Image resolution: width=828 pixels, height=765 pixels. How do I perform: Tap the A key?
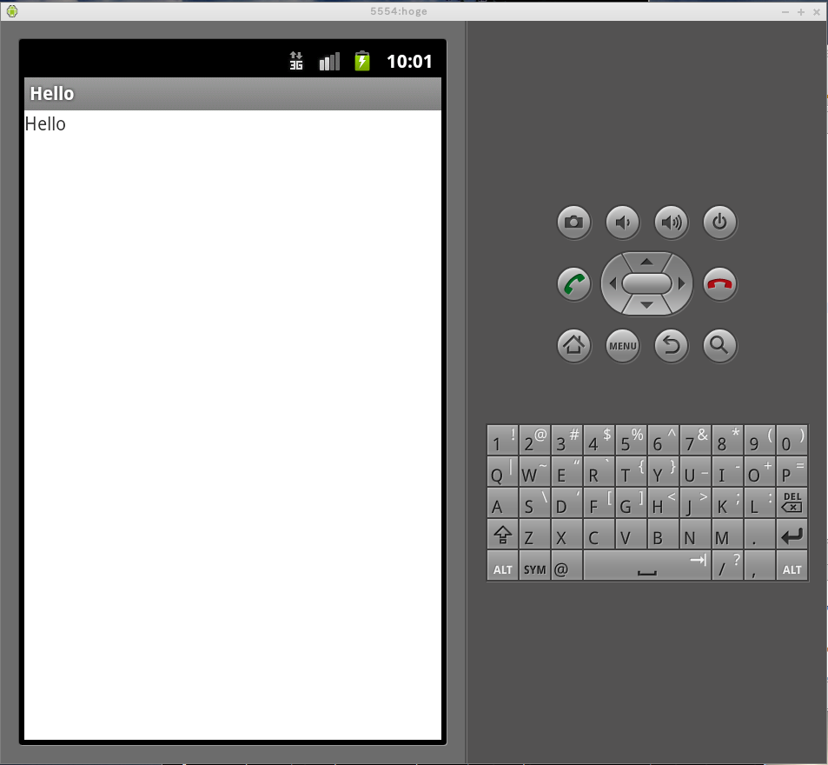tap(503, 503)
